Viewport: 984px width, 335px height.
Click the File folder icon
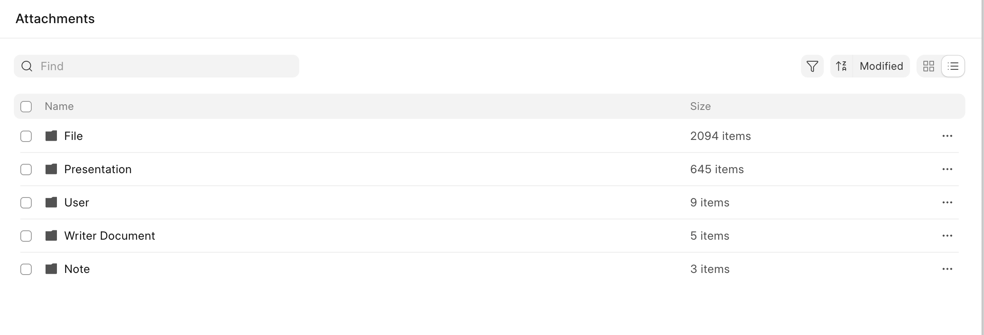pyautogui.click(x=51, y=136)
